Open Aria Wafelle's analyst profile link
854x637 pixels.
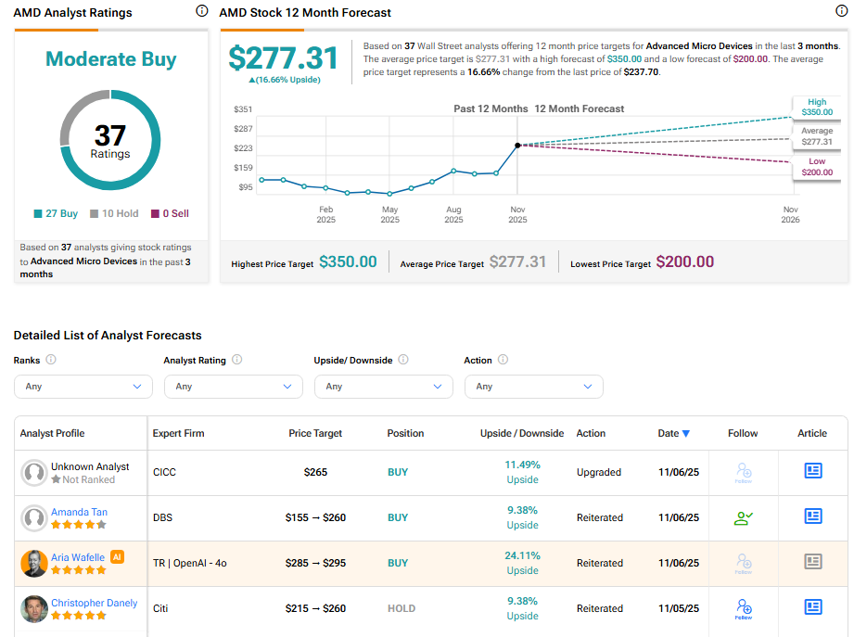click(x=78, y=557)
